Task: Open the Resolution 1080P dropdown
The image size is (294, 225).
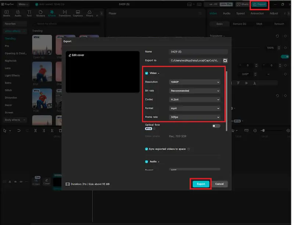Action: [x=195, y=82]
